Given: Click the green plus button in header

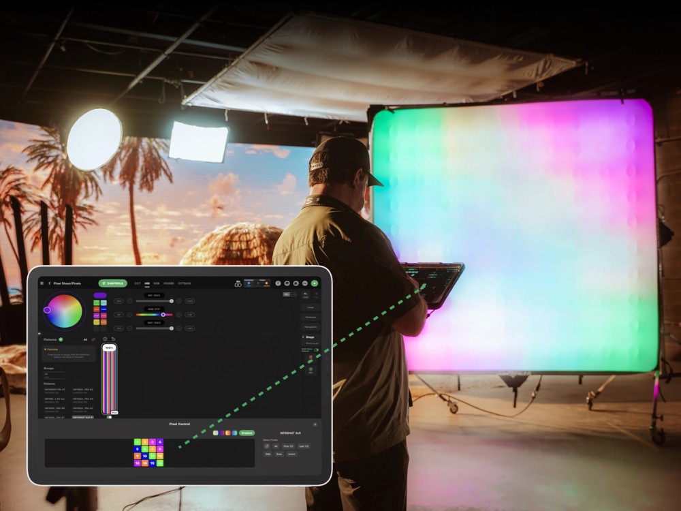Looking at the screenshot, I should tap(315, 283).
